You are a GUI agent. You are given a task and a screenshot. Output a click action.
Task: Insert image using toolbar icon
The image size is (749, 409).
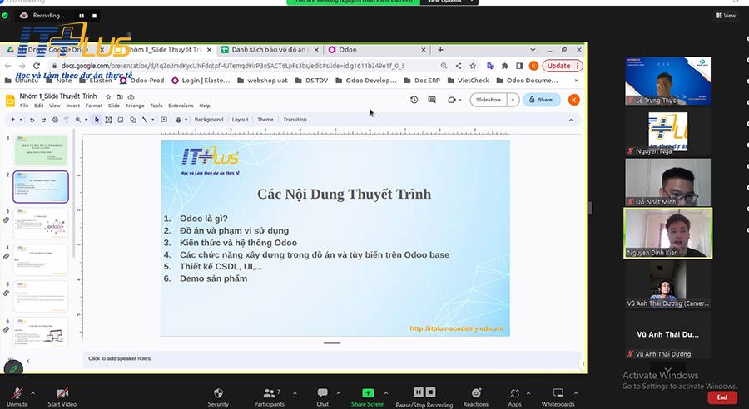coord(121,120)
